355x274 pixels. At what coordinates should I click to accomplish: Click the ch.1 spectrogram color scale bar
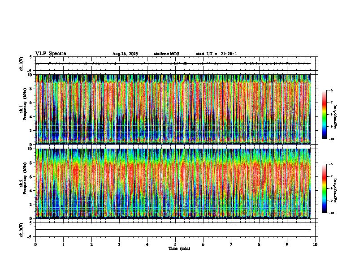324,115
